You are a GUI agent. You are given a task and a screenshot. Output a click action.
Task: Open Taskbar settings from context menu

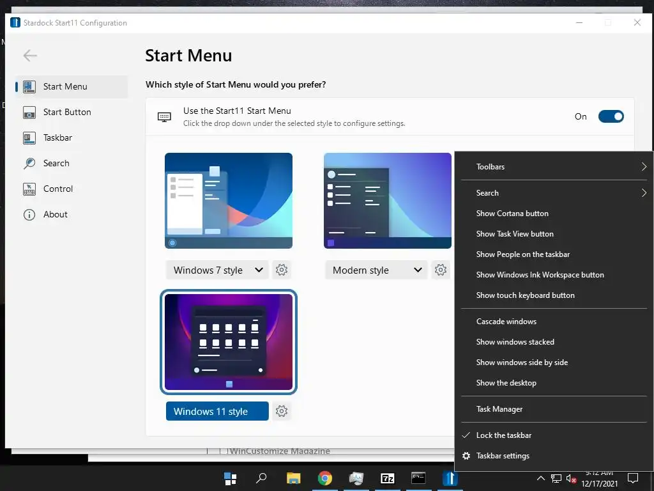click(554, 455)
